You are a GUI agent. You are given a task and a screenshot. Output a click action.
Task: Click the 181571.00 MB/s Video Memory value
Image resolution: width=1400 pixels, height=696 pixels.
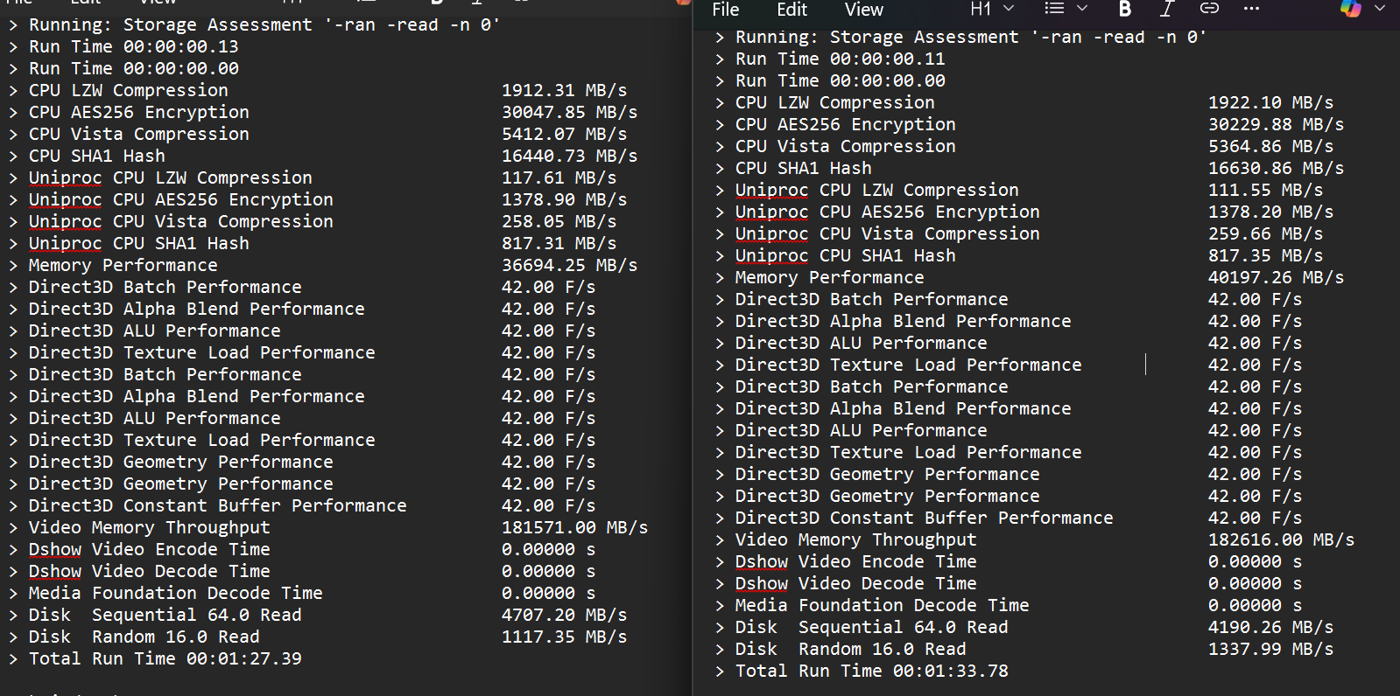(574, 527)
